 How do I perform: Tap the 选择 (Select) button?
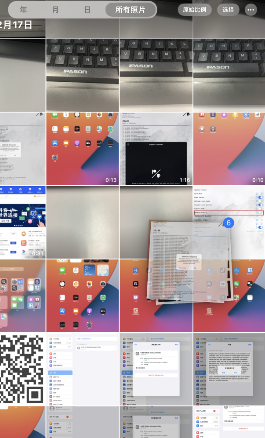228,10
